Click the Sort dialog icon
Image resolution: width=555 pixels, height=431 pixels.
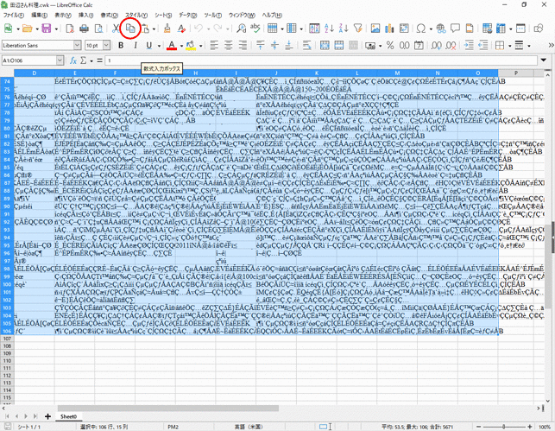pyautogui.click(x=314, y=29)
